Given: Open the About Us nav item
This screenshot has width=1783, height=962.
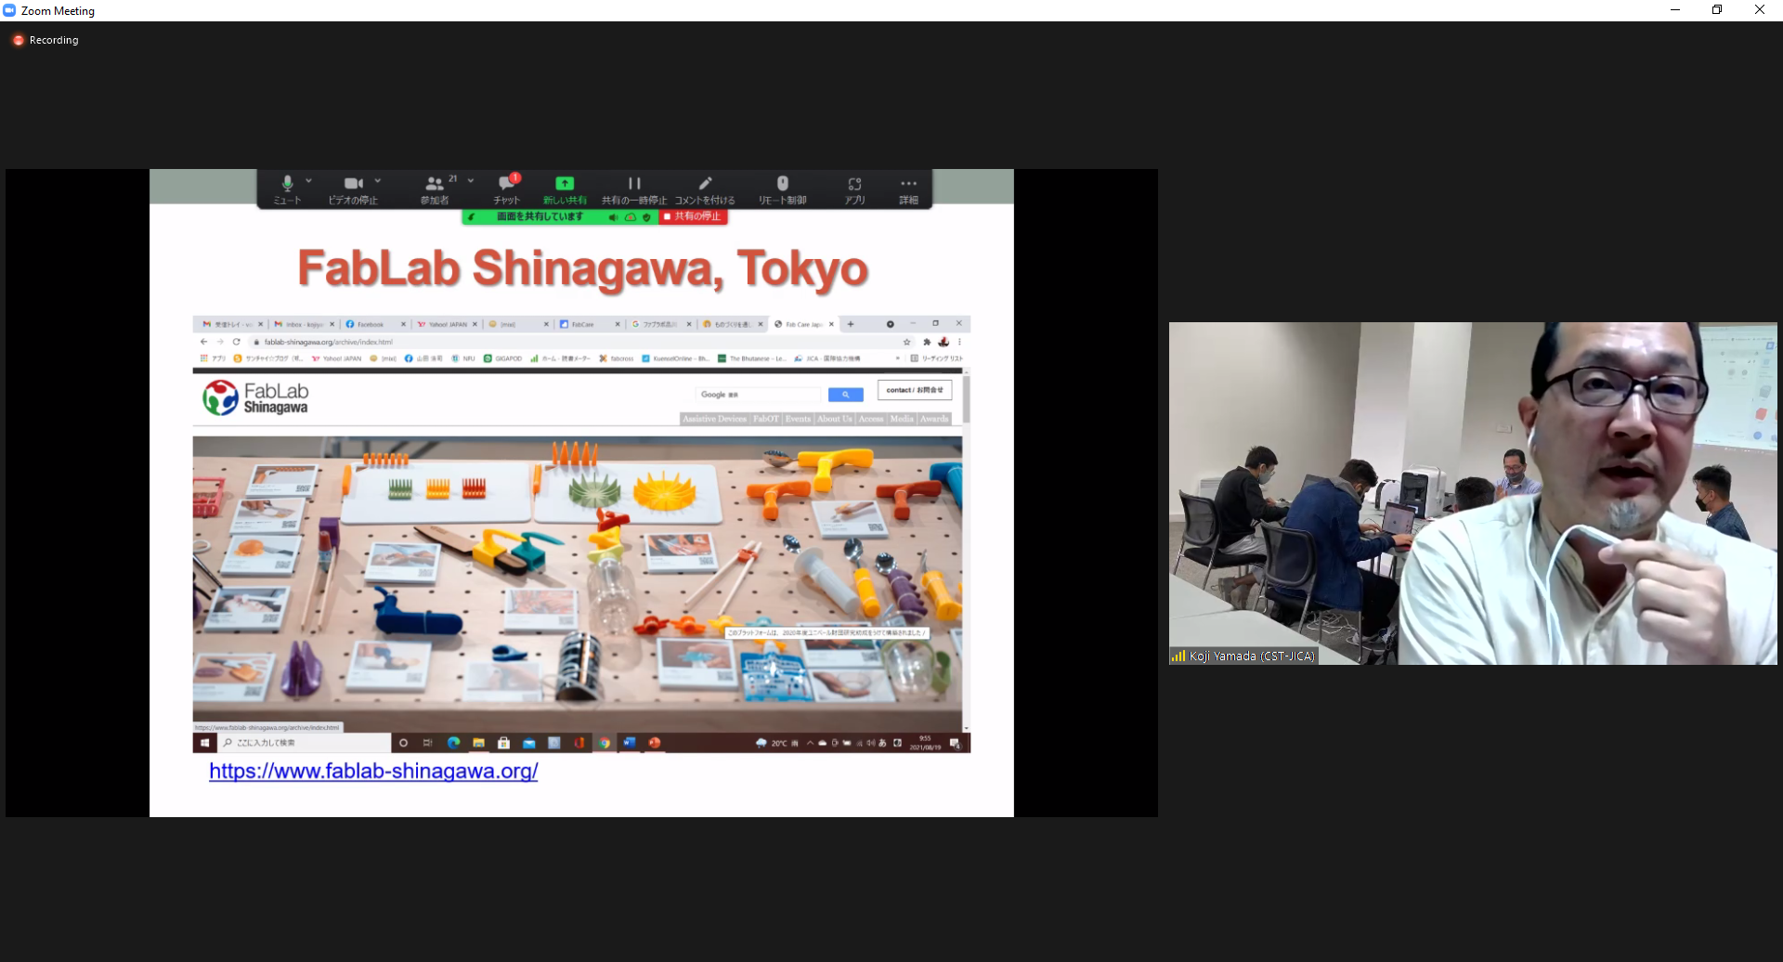Looking at the screenshot, I should click(x=834, y=419).
